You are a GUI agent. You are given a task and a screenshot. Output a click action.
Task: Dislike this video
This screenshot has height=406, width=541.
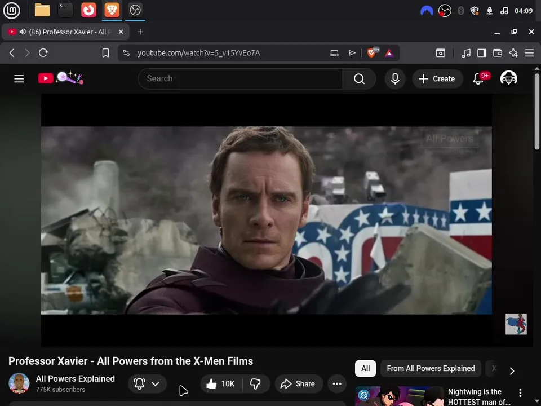pos(256,384)
